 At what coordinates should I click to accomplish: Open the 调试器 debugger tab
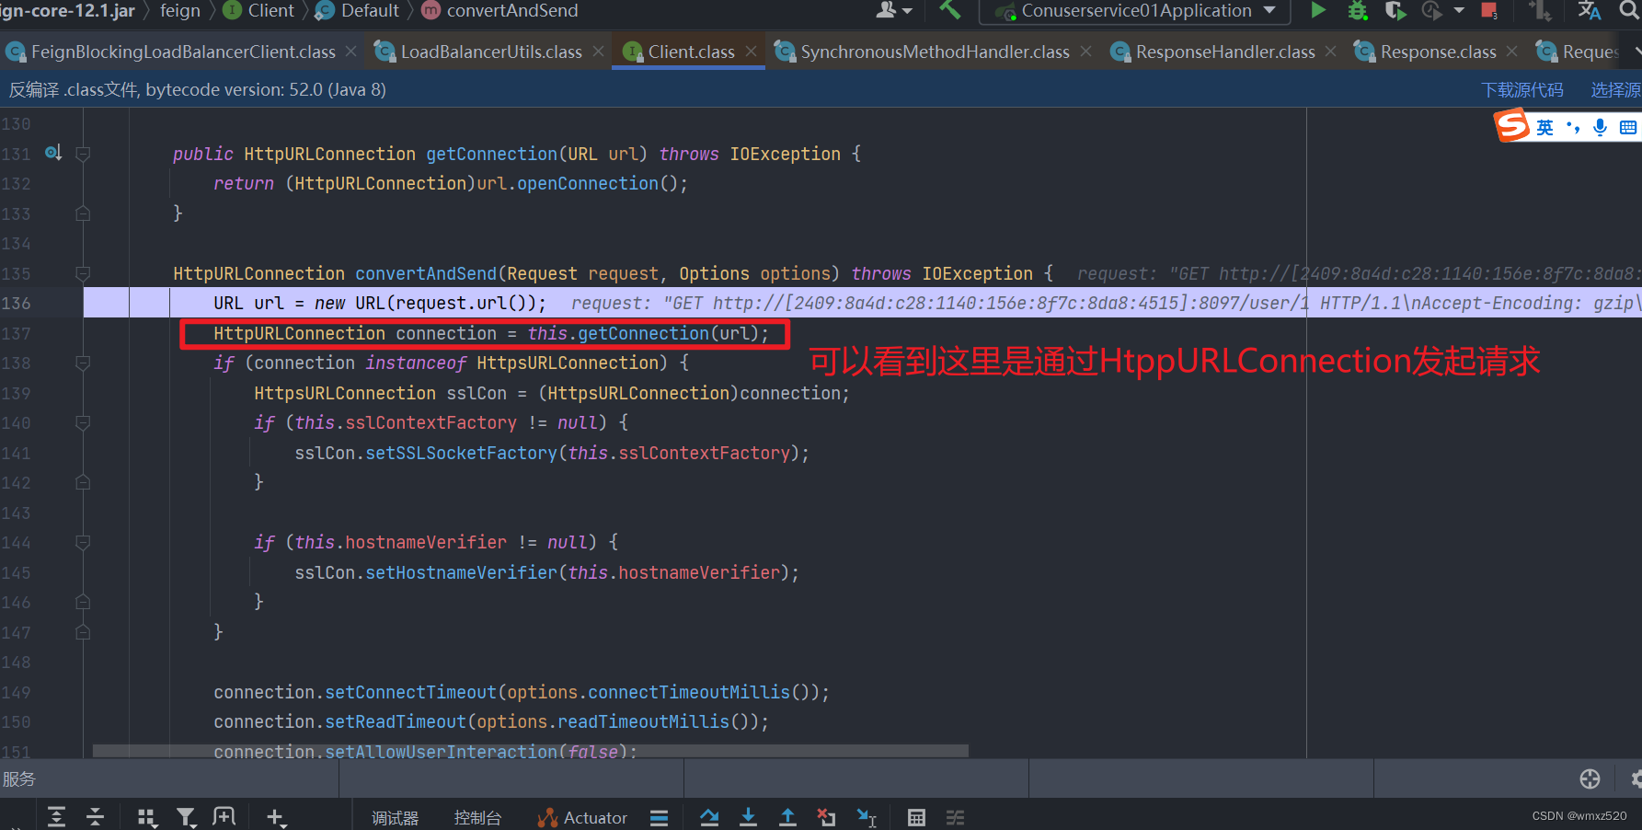[x=395, y=818]
